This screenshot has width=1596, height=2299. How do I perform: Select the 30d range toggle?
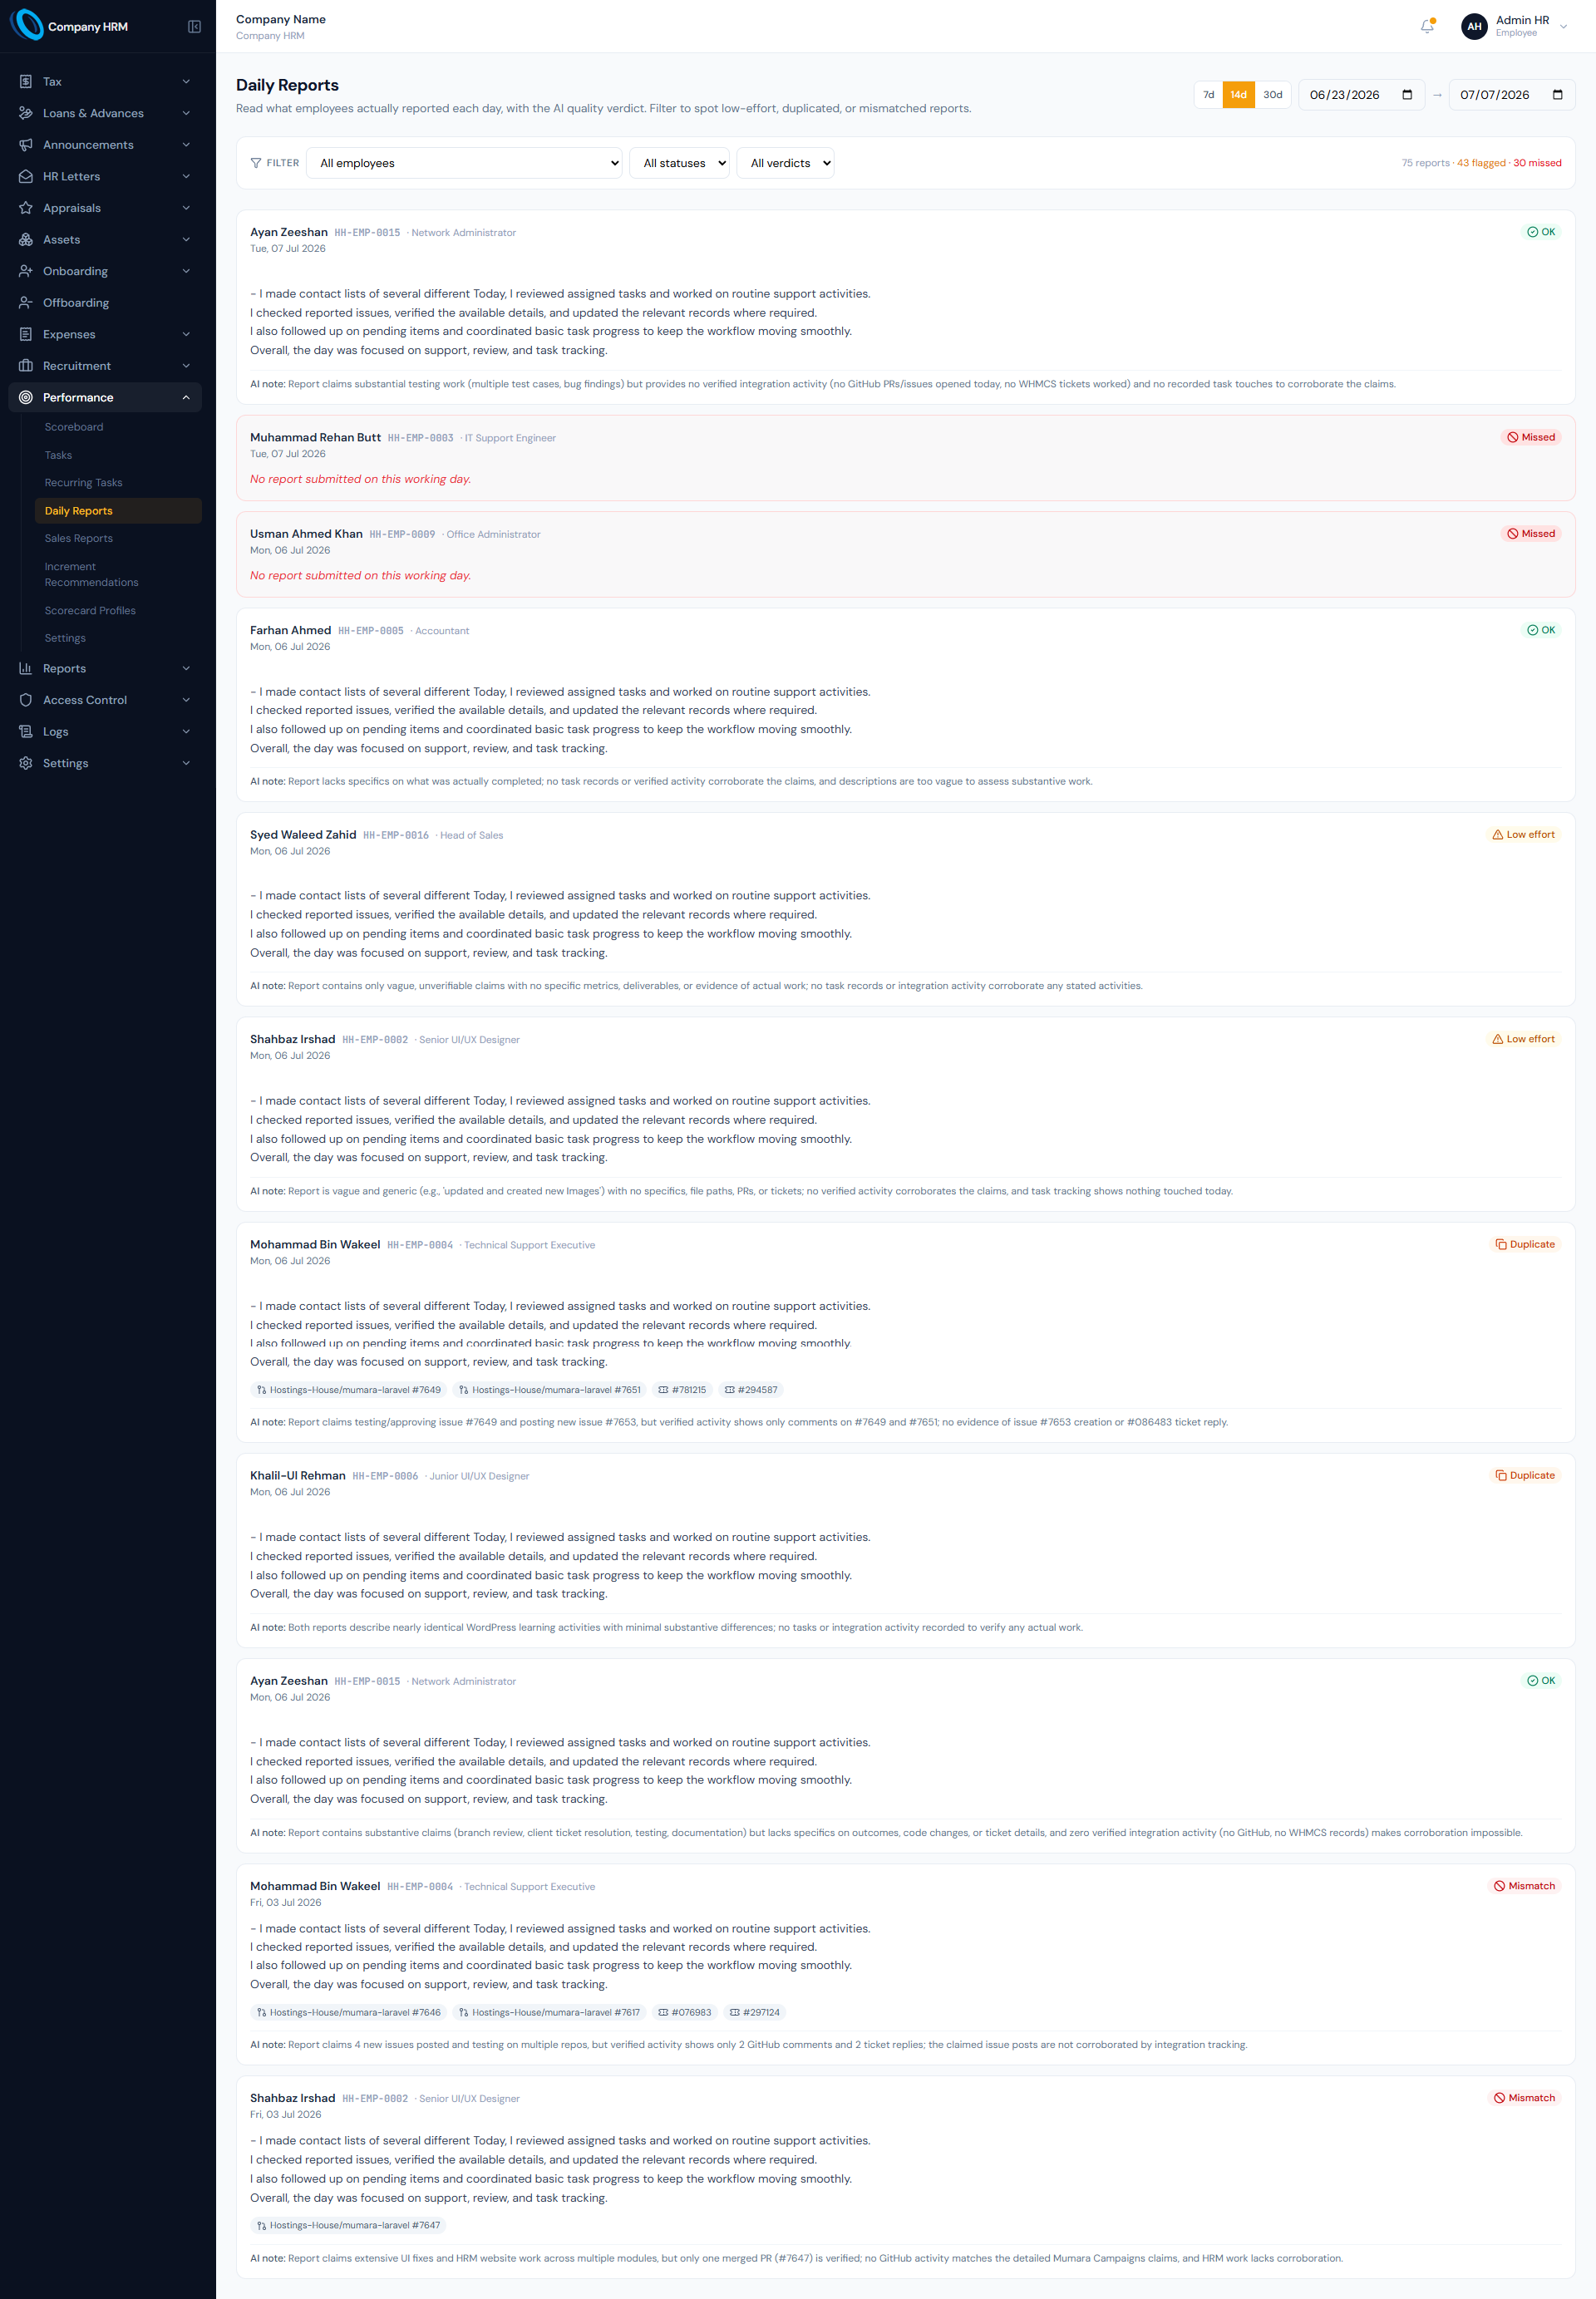coord(1272,95)
